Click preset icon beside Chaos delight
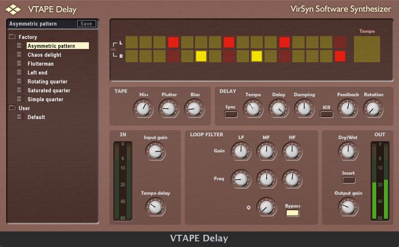Viewport: 399px width, 247px height. click(x=19, y=55)
